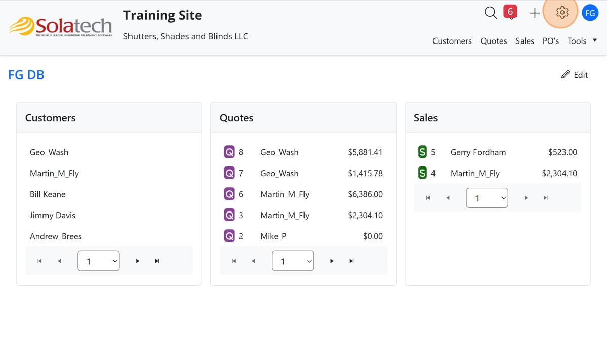Click the plus add-new icon
The height and width of the screenshot is (339, 607).
click(535, 13)
